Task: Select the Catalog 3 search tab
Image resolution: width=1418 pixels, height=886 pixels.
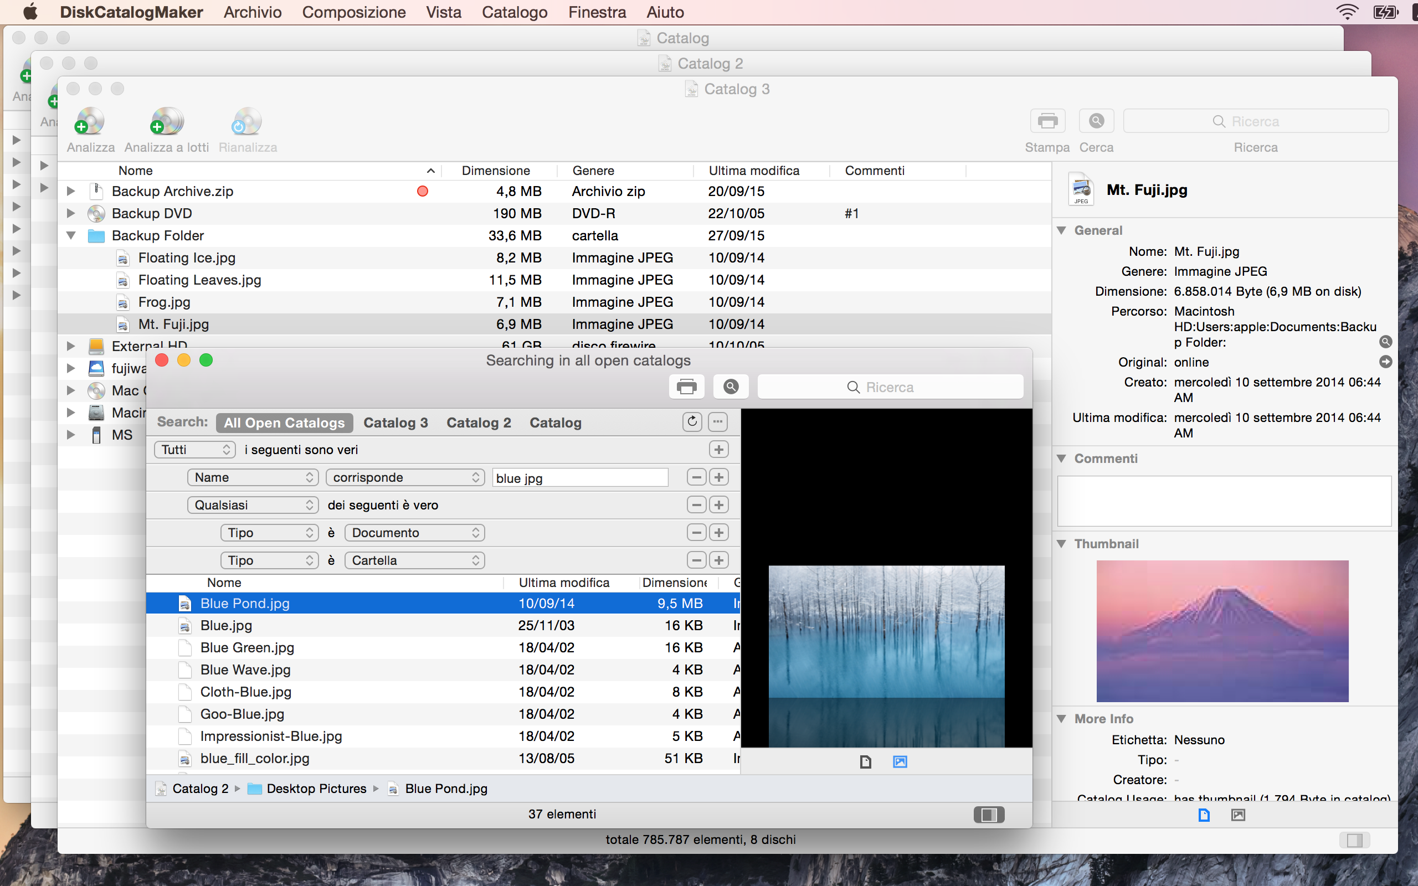Action: pyautogui.click(x=396, y=421)
